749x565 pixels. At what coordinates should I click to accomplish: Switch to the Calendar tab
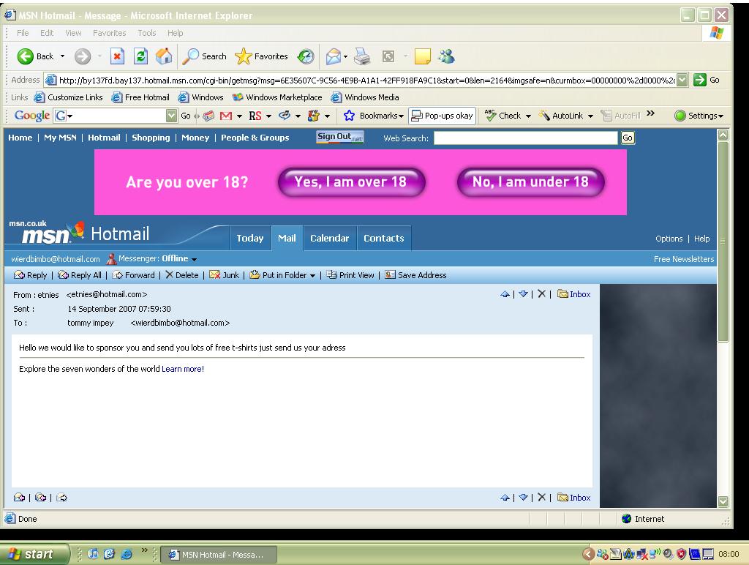[330, 238]
